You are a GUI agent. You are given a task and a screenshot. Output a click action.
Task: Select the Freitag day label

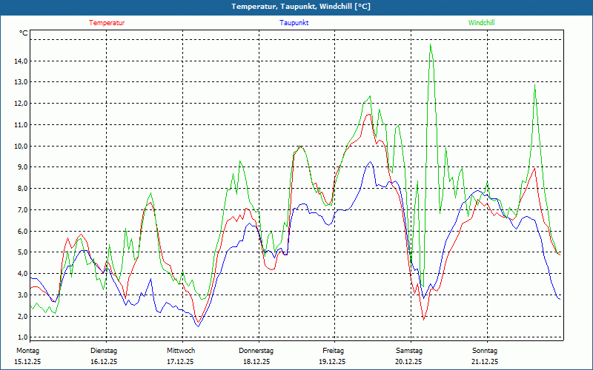(x=334, y=351)
